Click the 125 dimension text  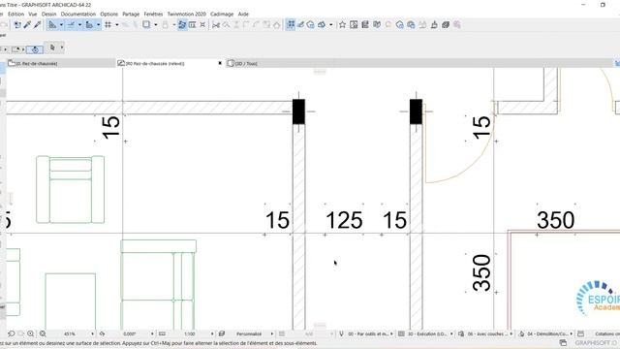click(344, 220)
